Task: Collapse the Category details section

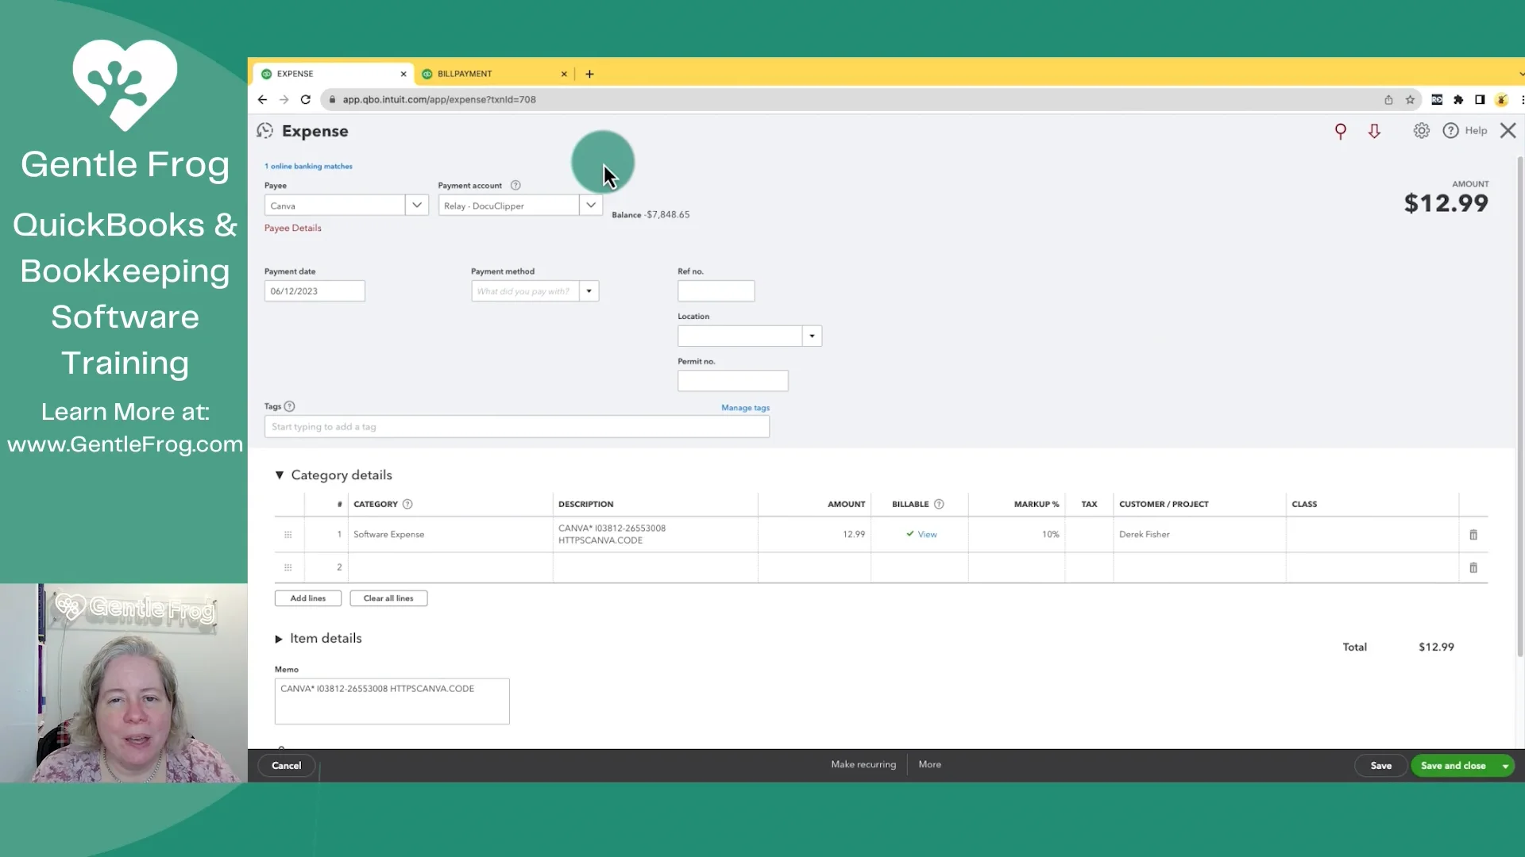Action: pyautogui.click(x=280, y=475)
